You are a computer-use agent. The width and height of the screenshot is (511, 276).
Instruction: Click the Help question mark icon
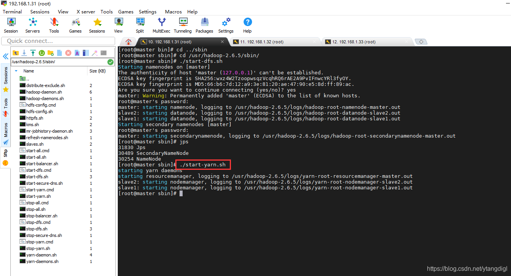click(247, 25)
